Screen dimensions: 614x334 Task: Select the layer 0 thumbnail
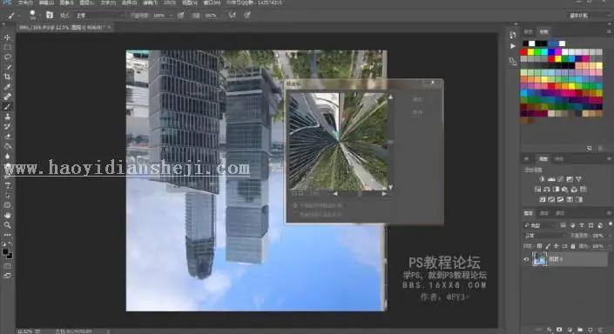tap(539, 259)
